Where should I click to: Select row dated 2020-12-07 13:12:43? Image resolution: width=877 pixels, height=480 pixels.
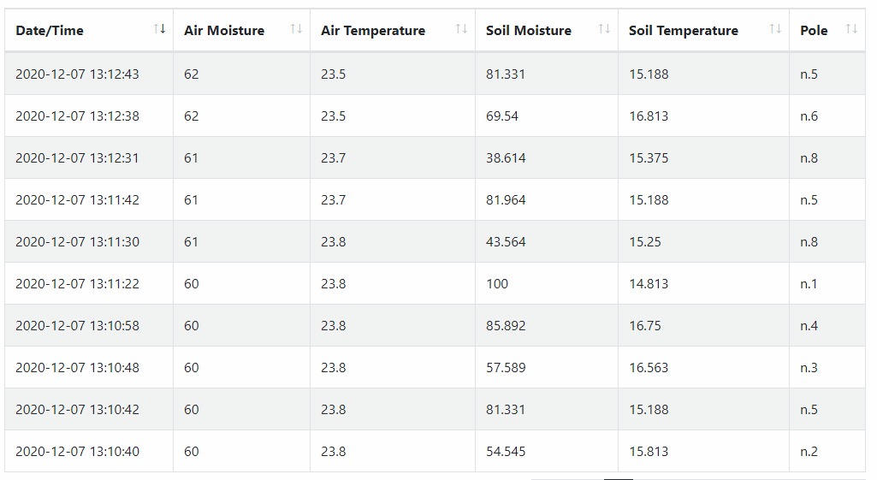tap(436, 74)
